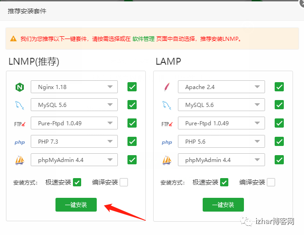Click 一键安装 button under LAMP

coord(223,205)
